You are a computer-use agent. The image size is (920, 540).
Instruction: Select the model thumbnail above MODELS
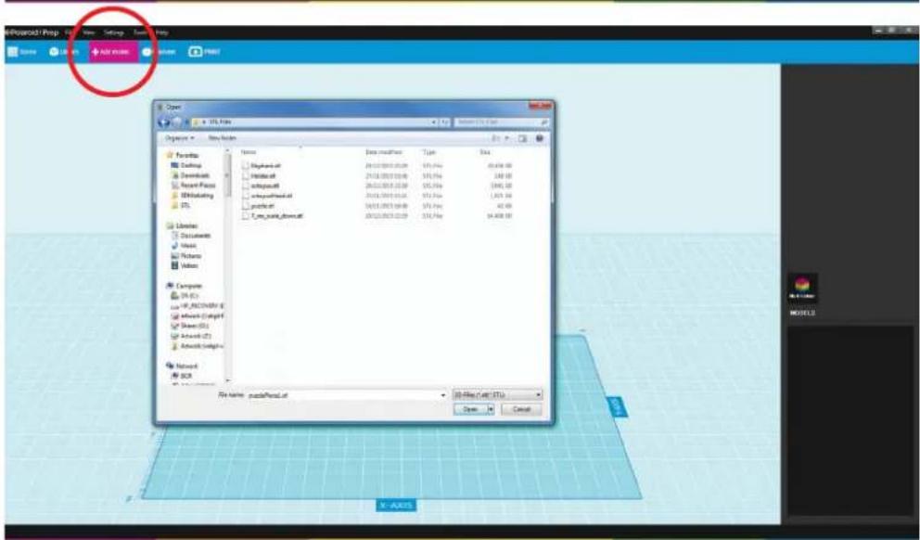802,289
